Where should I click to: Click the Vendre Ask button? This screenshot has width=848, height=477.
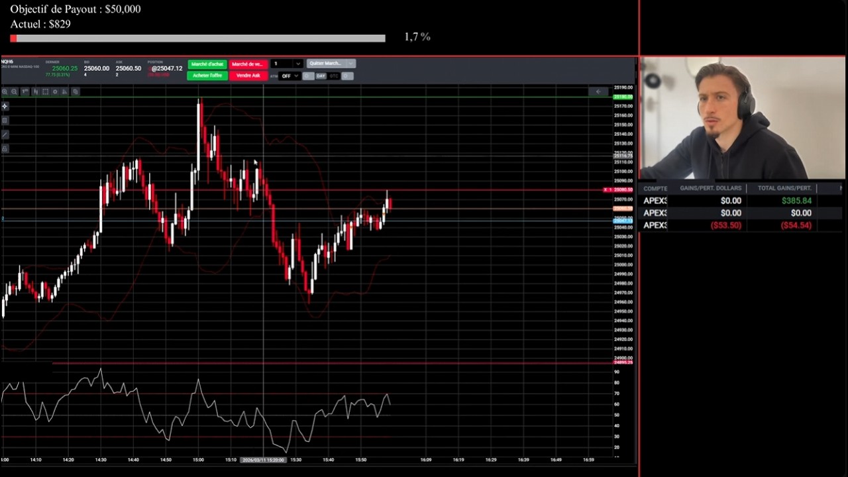click(x=248, y=76)
